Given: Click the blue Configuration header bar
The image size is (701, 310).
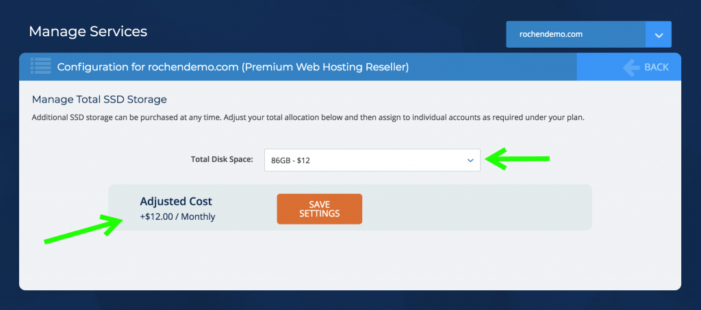Looking at the screenshot, I should (x=350, y=67).
